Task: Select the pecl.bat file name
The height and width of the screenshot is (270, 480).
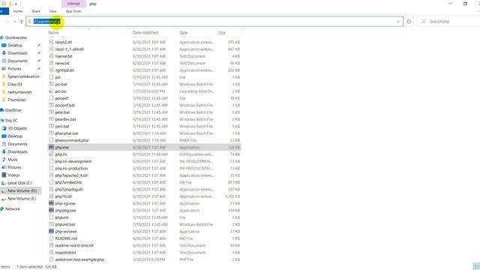Action: click(x=62, y=127)
